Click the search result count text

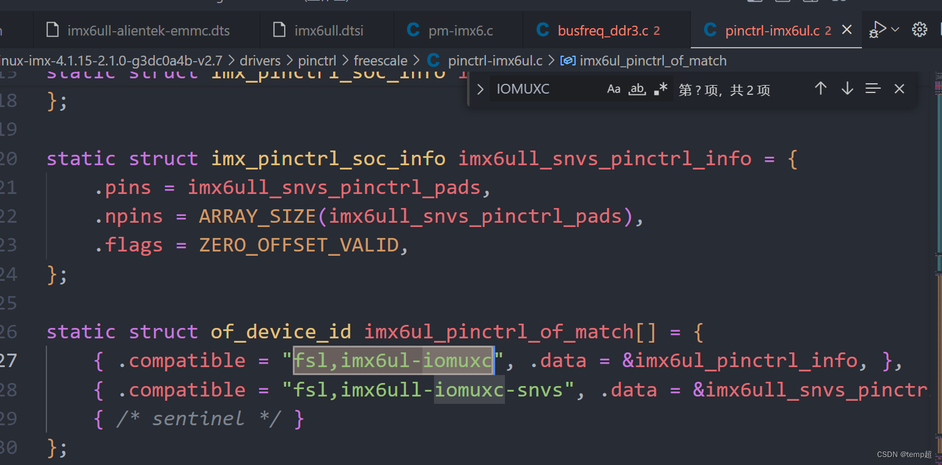[x=724, y=90]
